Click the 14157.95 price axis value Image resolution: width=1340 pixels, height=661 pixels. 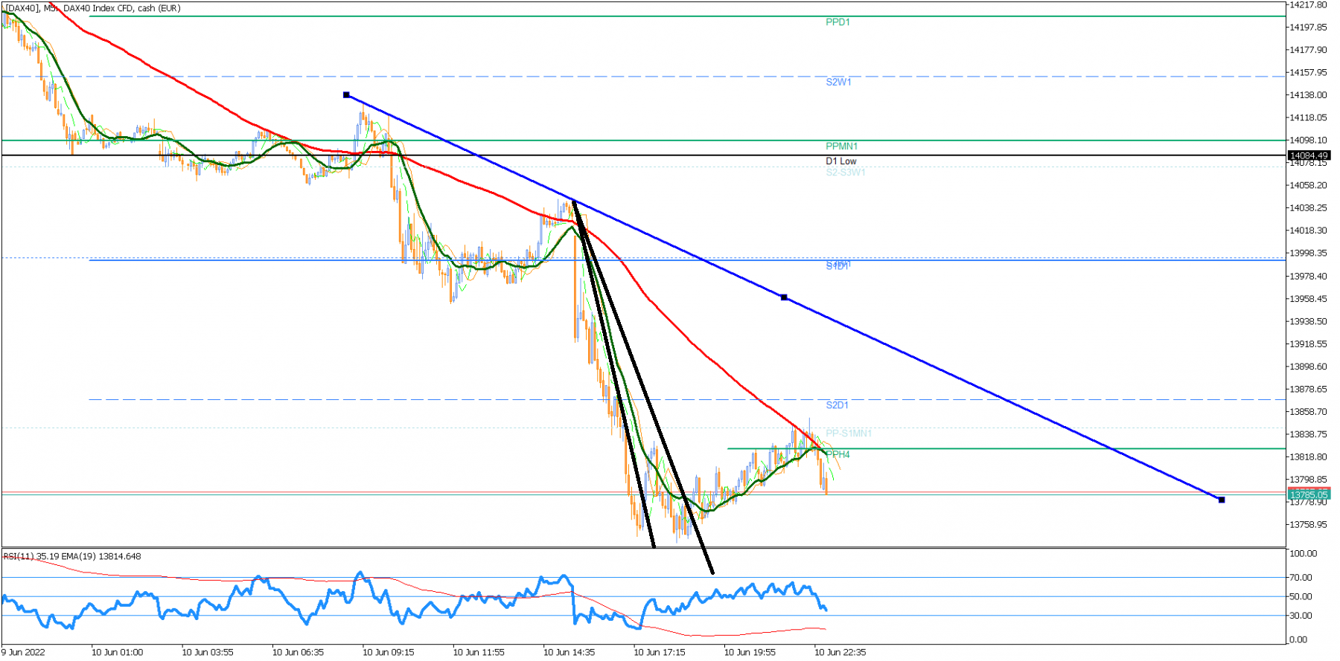click(1308, 73)
